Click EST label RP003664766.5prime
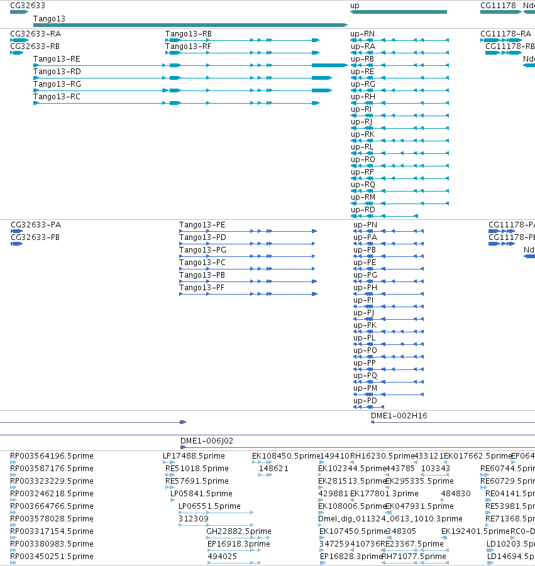The width and height of the screenshot is (535, 566). 52,506
